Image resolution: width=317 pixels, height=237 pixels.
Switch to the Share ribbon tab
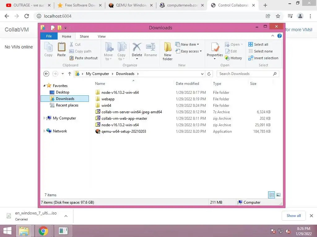point(84,36)
